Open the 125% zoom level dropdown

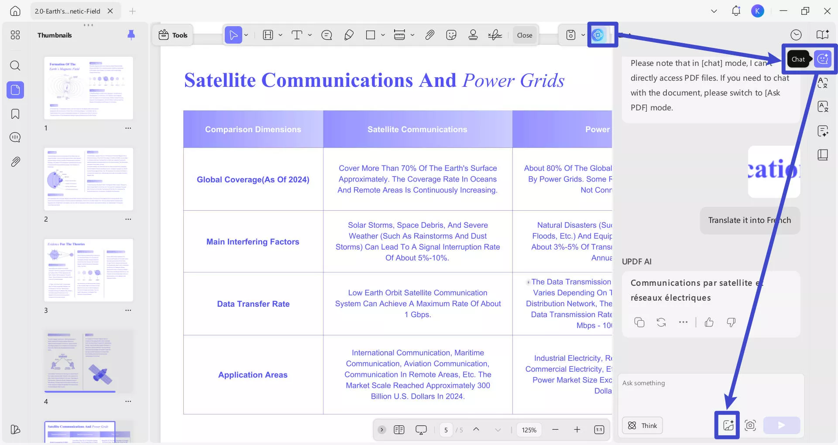(529, 430)
